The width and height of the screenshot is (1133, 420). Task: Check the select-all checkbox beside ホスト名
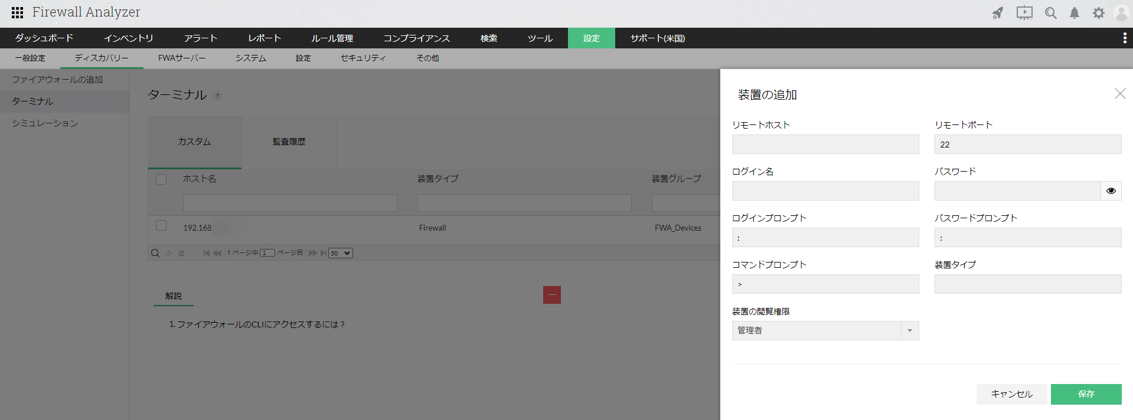tap(161, 179)
